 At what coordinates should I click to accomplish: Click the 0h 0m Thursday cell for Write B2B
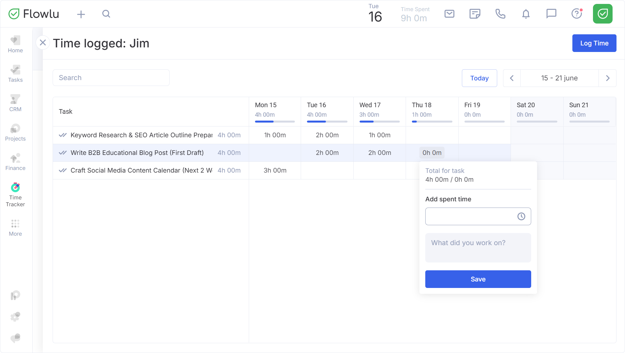[432, 153]
